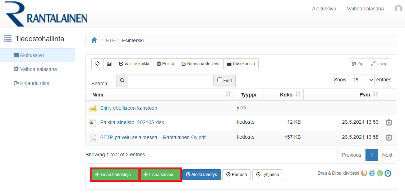Click the image view icon button
This screenshot has width=405, height=194.
109,64
